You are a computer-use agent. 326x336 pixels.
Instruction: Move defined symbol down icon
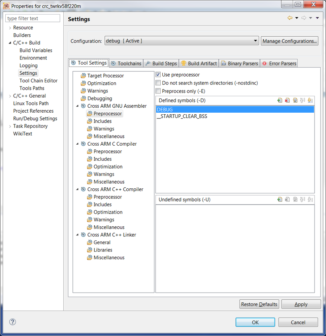310,100
